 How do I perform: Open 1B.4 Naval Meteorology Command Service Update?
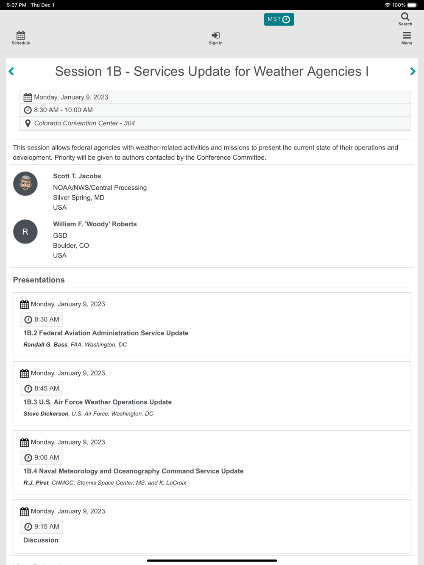point(134,471)
